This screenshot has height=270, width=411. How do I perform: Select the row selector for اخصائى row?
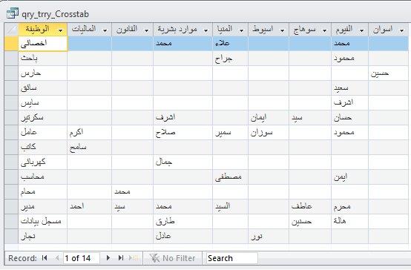click(11, 43)
